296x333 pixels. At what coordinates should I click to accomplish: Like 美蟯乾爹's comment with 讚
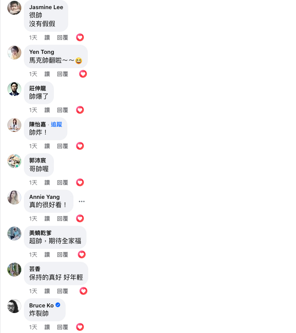click(47, 255)
